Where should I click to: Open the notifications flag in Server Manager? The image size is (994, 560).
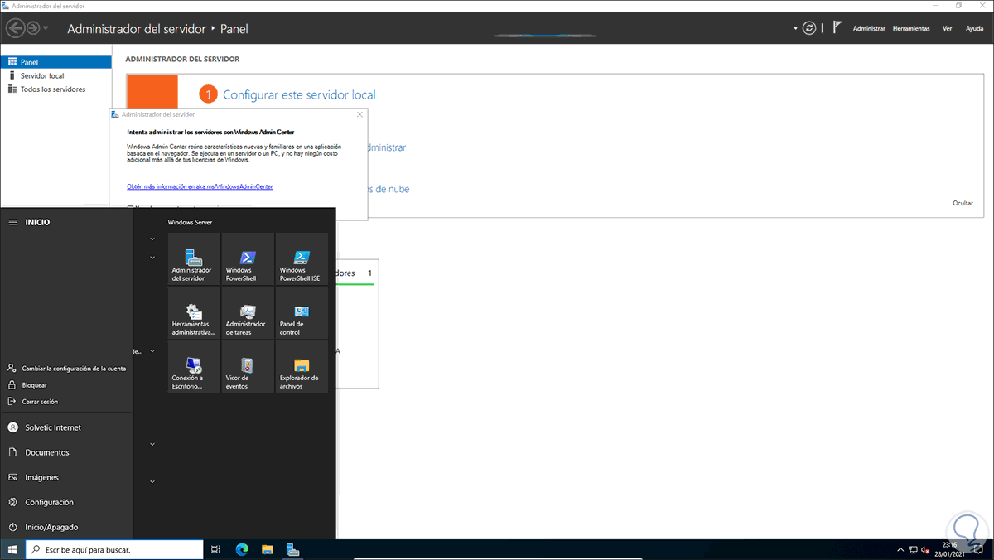tap(837, 27)
